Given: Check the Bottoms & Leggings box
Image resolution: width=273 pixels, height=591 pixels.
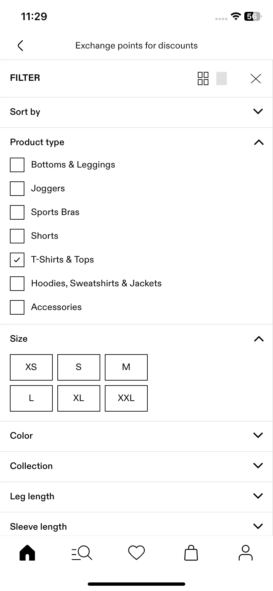Looking at the screenshot, I should click(17, 165).
